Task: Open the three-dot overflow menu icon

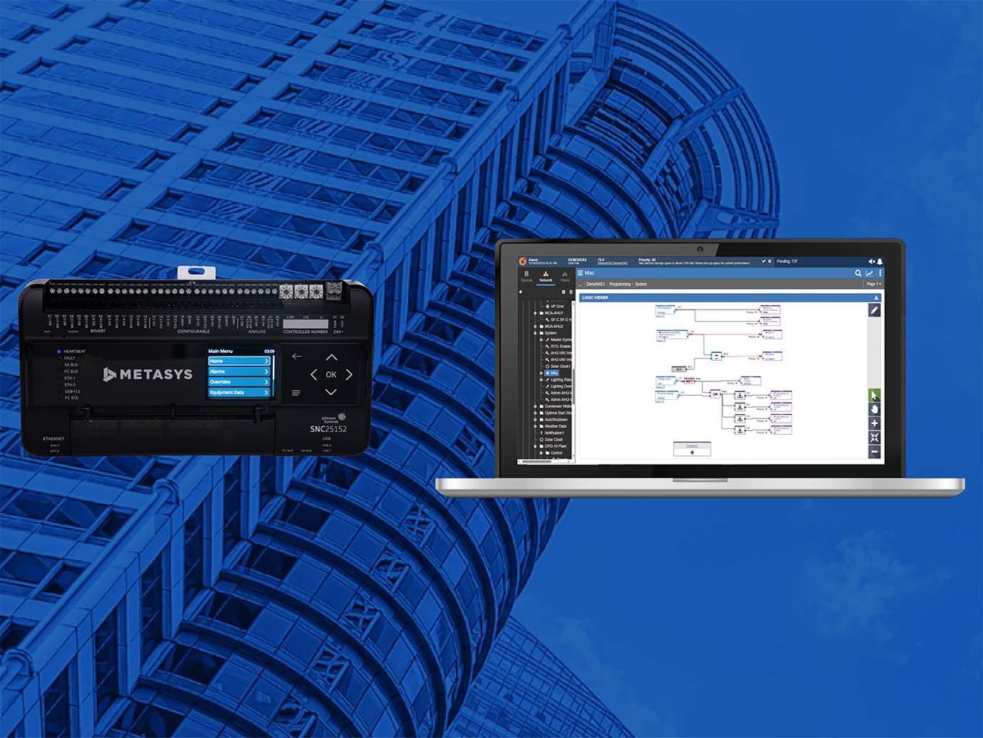Action: (x=880, y=273)
